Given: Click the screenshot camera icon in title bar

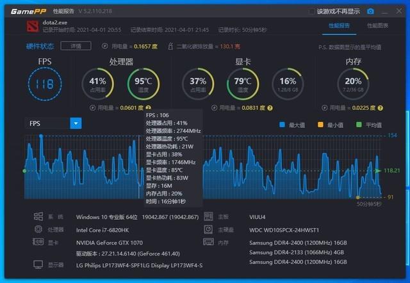Looking at the screenshot, I should tap(370, 11).
